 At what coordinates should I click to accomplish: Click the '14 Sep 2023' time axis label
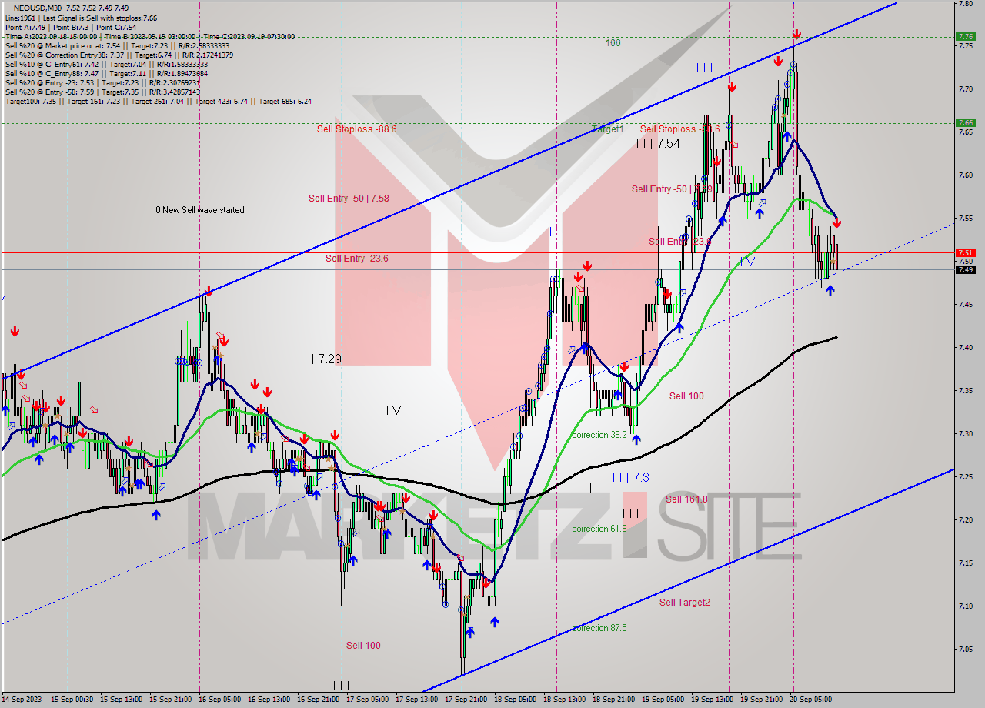[x=22, y=700]
